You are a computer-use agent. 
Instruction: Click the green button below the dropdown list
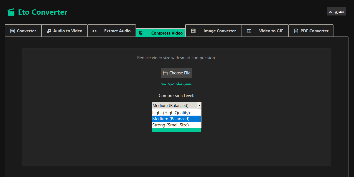click(x=176, y=130)
